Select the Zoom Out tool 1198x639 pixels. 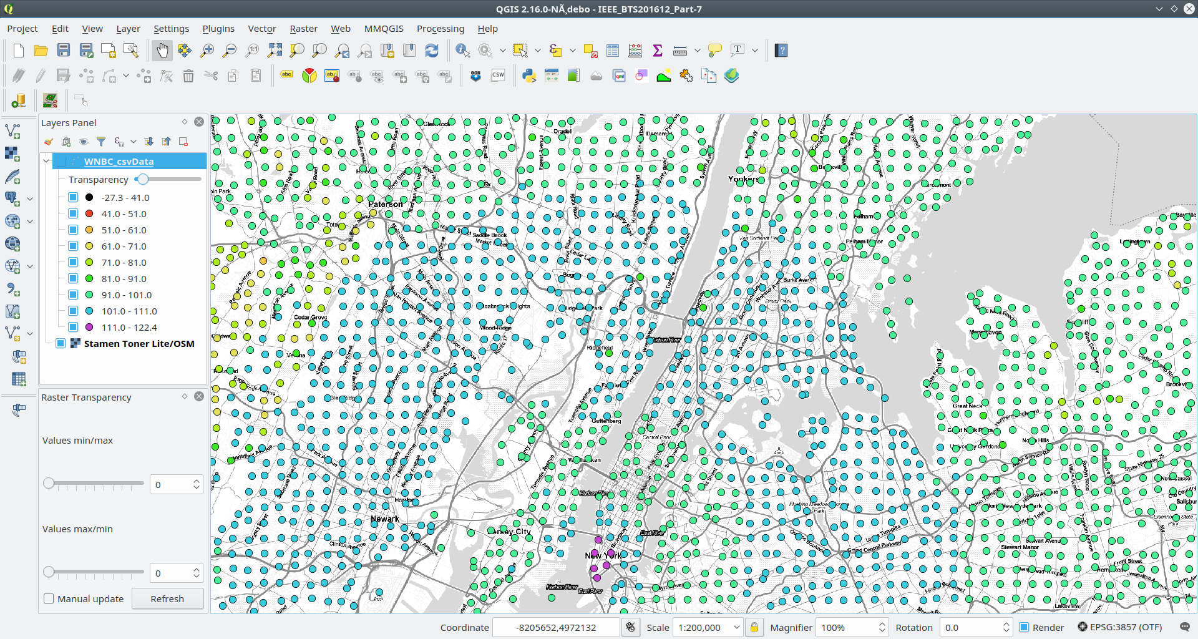tap(230, 51)
